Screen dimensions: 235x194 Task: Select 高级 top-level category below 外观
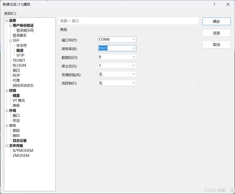(x=12, y=126)
